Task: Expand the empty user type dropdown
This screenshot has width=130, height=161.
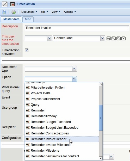Action: pyautogui.click(x=49, y=38)
